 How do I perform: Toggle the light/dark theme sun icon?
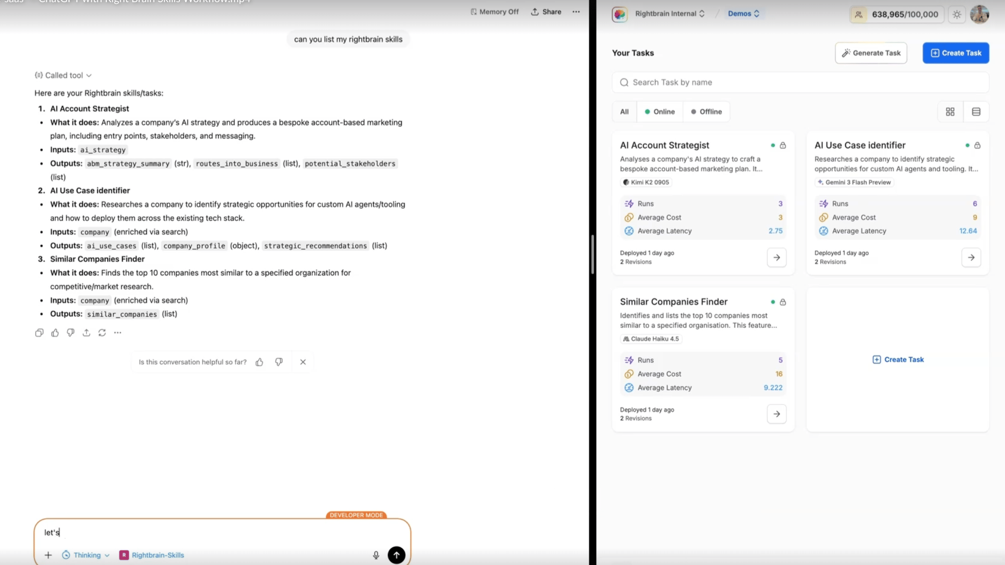pos(957,14)
